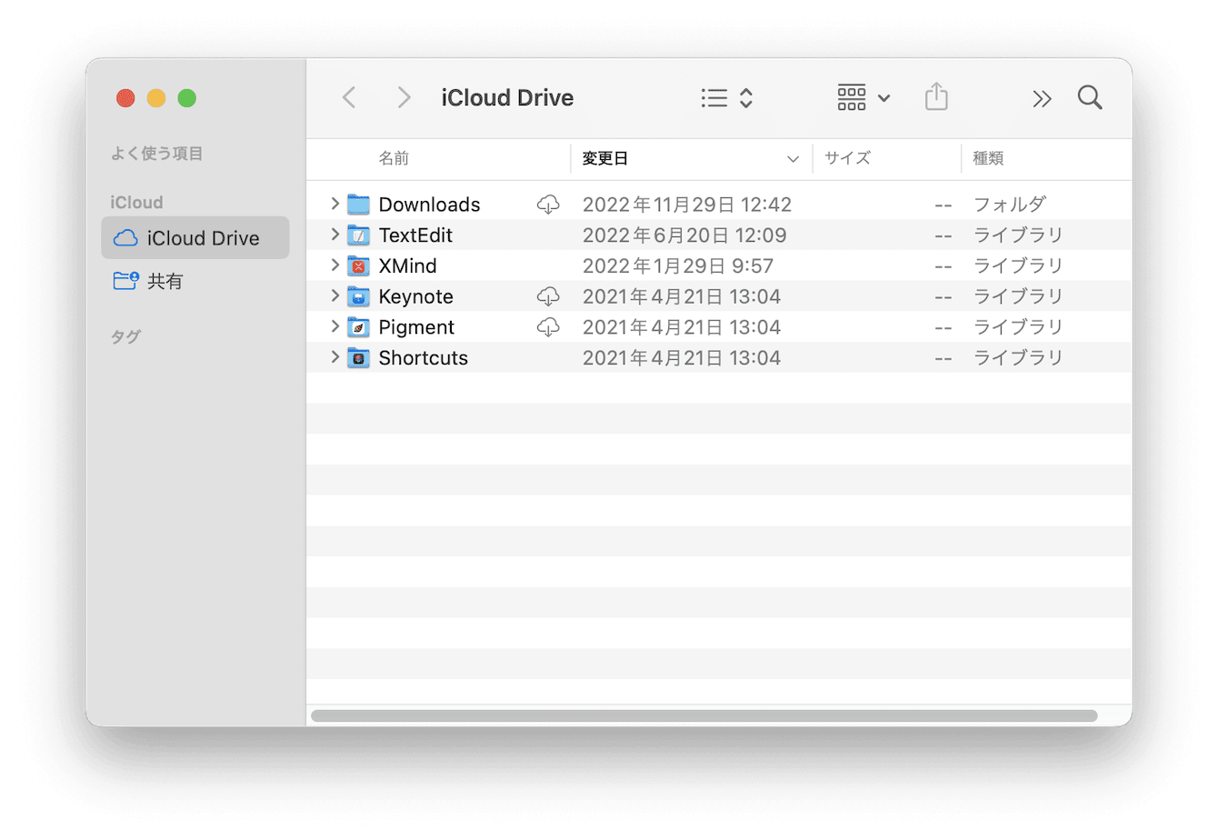Expand the Keynote folder disclosure arrow
Image resolution: width=1218 pixels, height=840 pixels.
click(x=334, y=296)
